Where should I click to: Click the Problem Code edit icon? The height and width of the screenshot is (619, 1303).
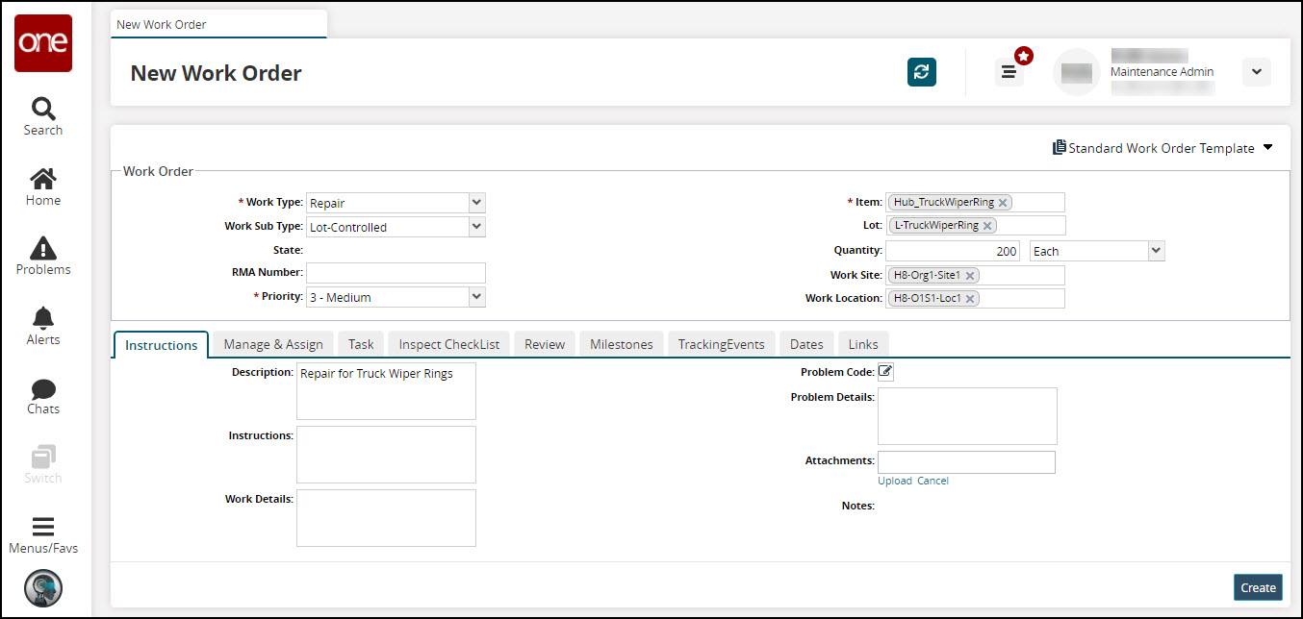tap(885, 372)
